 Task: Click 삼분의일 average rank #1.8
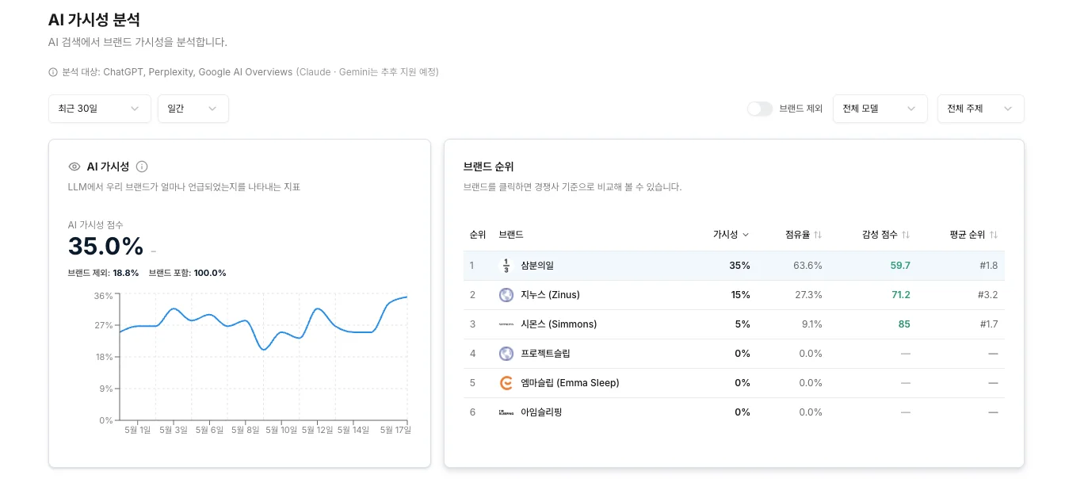[988, 266]
